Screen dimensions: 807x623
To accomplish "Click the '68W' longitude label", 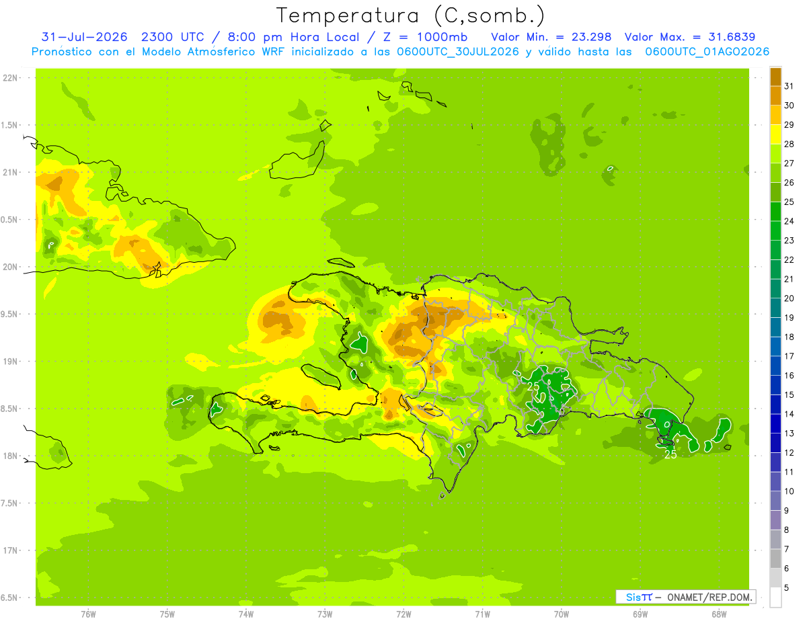I will click(719, 614).
